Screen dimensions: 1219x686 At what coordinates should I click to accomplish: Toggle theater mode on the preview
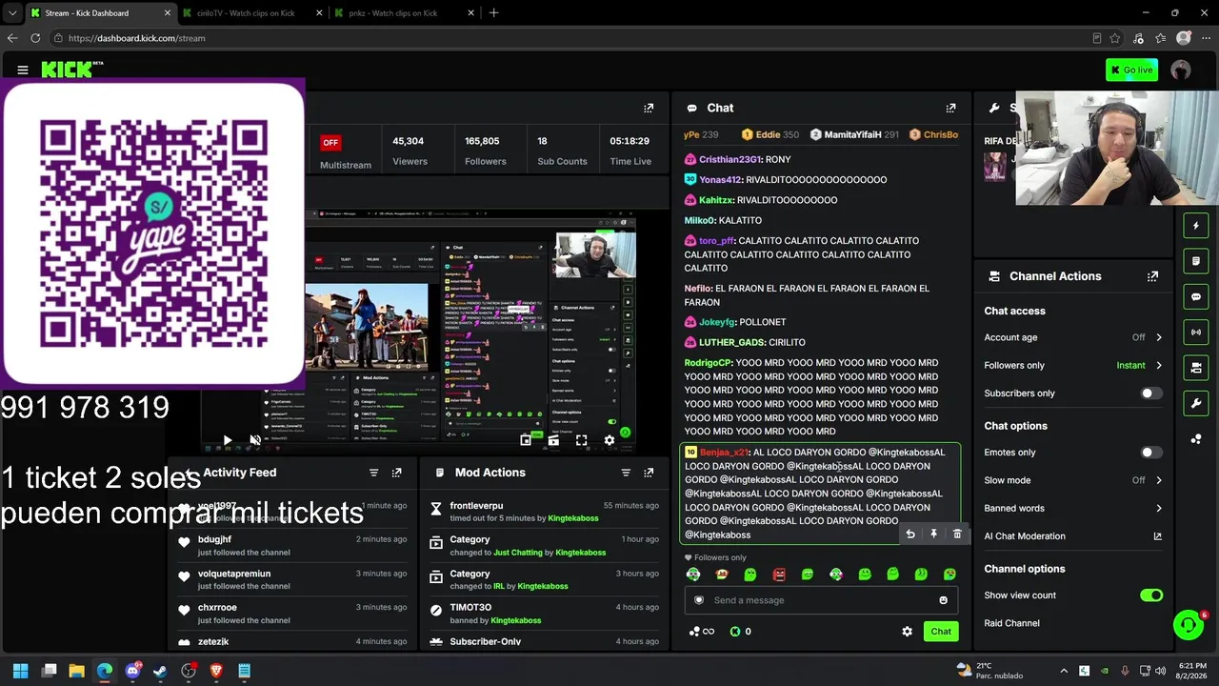pyautogui.click(x=553, y=440)
